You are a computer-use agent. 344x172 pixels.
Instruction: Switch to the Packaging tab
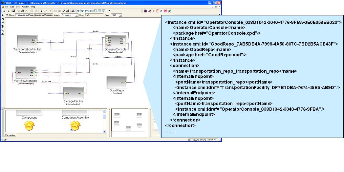point(10,135)
